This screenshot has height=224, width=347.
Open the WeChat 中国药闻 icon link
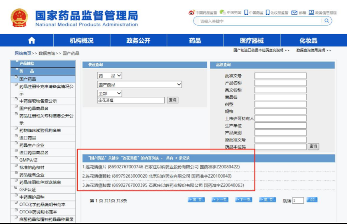[x=222, y=12]
